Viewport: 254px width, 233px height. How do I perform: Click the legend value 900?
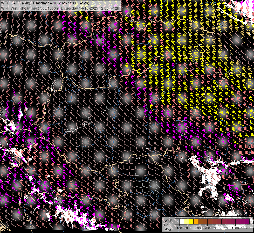[x=217, y=228]
